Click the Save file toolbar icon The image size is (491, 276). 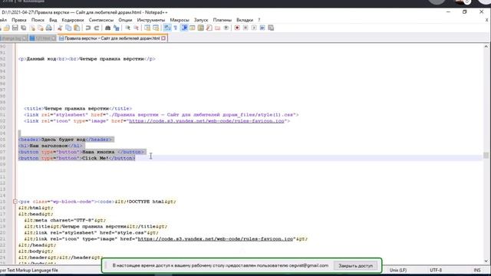(x=15, y=28)
